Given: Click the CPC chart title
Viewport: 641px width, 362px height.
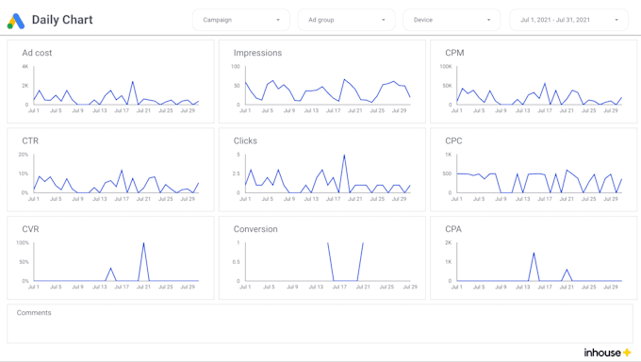Looking at the screenshot, I should pos(453,140).
